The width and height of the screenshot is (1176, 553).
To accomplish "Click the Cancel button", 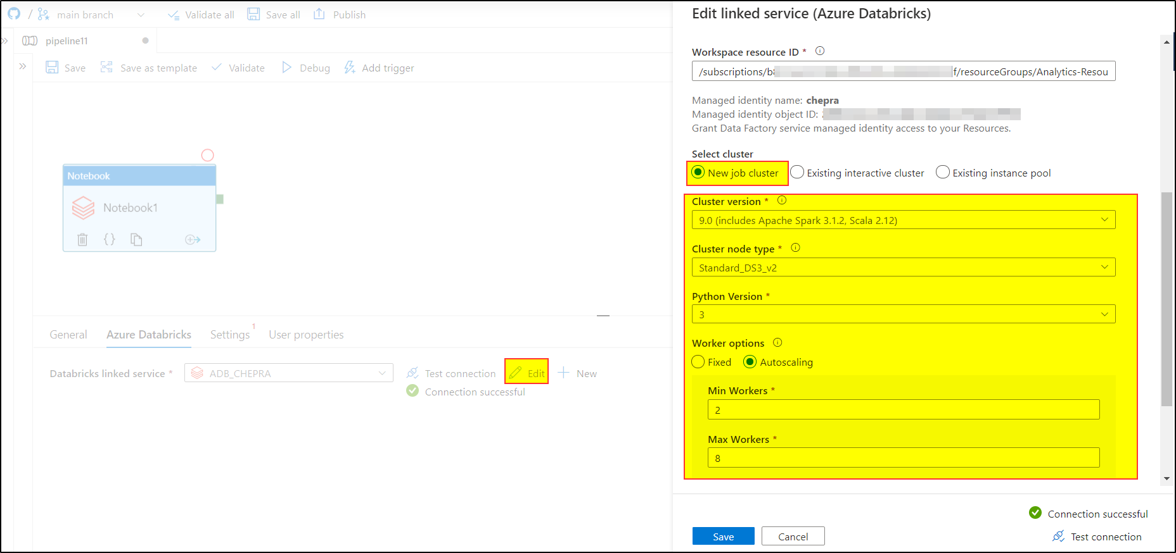I will [793, 537].
